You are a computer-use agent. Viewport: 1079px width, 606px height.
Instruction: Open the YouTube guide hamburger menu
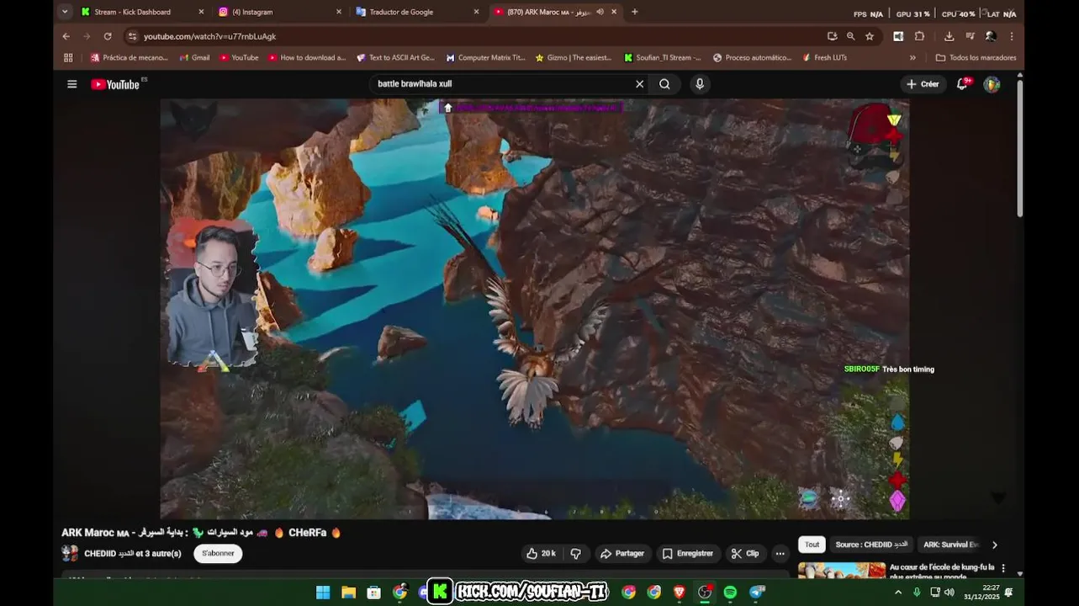(x=72, y=84)
